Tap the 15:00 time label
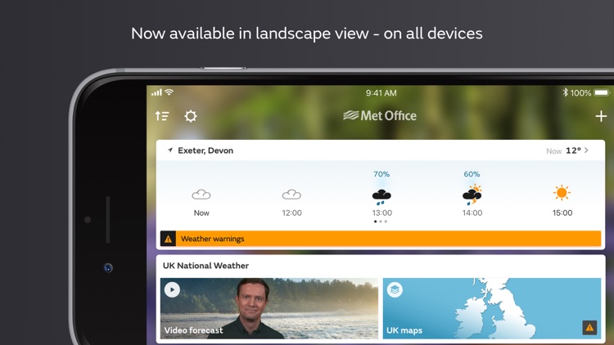Viewport: 614px width, 345px height. click(562, 213)
